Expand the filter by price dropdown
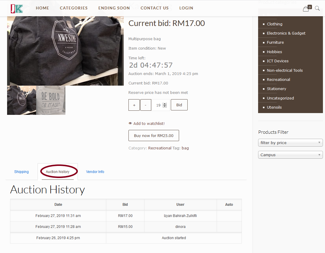325x253 pixels. tap(290, 143)
